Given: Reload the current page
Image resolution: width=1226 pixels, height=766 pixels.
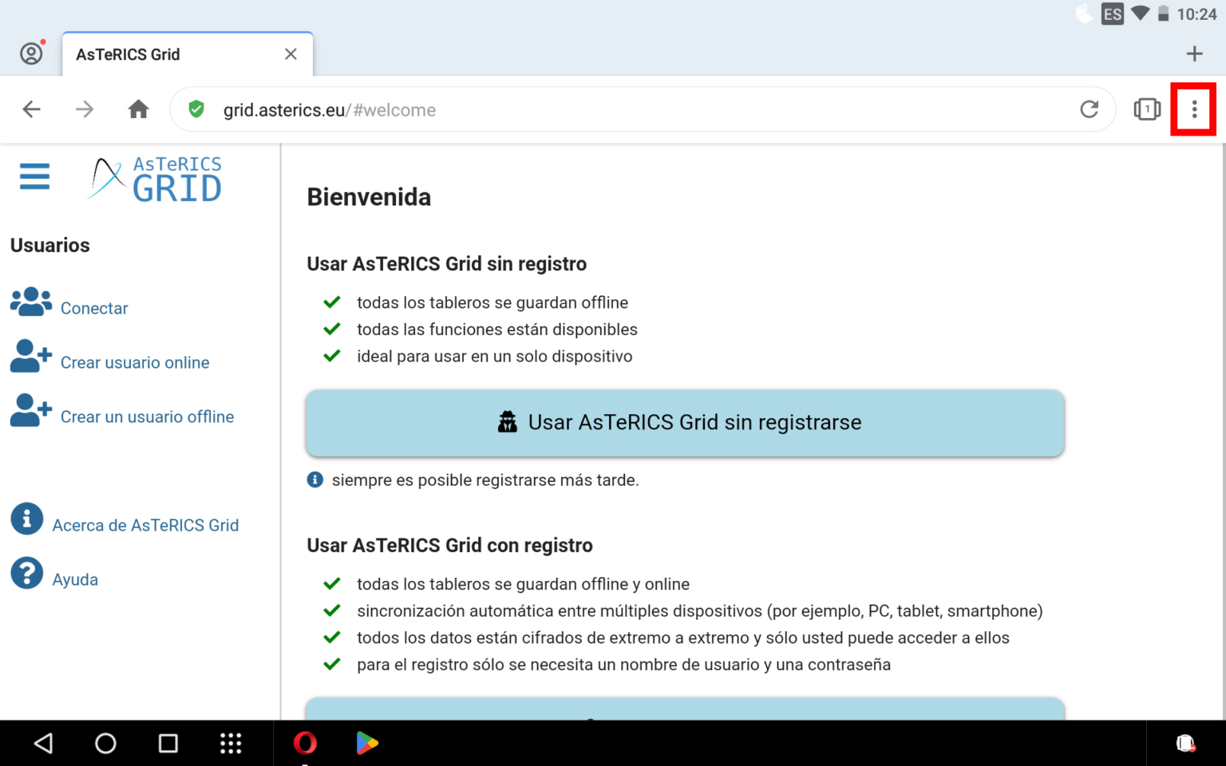Looking at the screenshot, I should point(1089,109).
